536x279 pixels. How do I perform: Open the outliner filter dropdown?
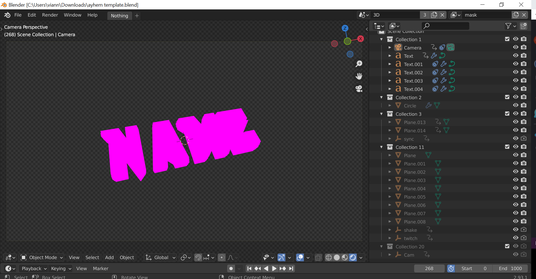pos(511,26)
